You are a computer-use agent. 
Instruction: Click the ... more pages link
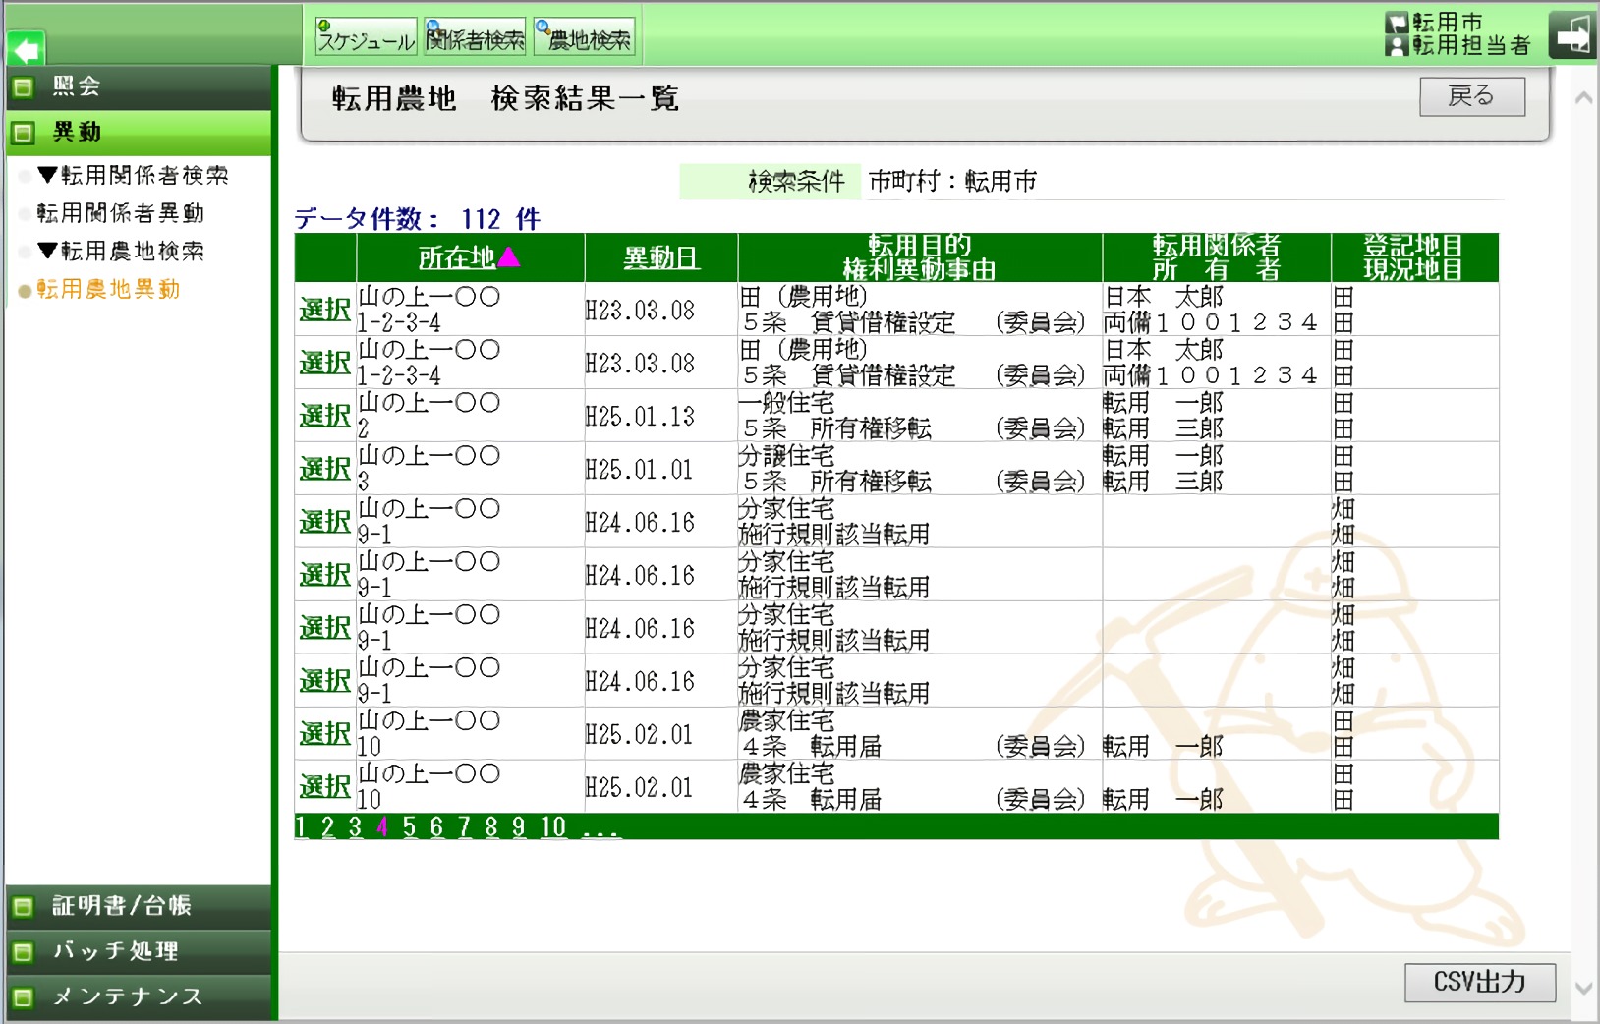tap(600, 827)
